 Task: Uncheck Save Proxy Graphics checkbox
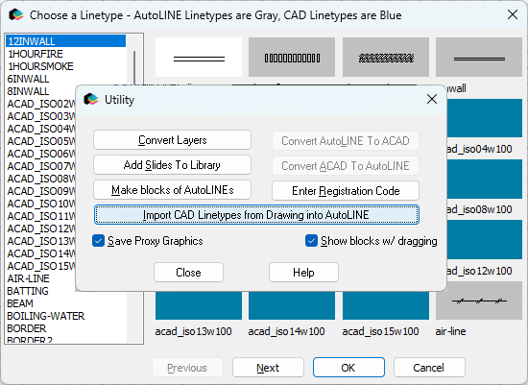coord(98,241)
